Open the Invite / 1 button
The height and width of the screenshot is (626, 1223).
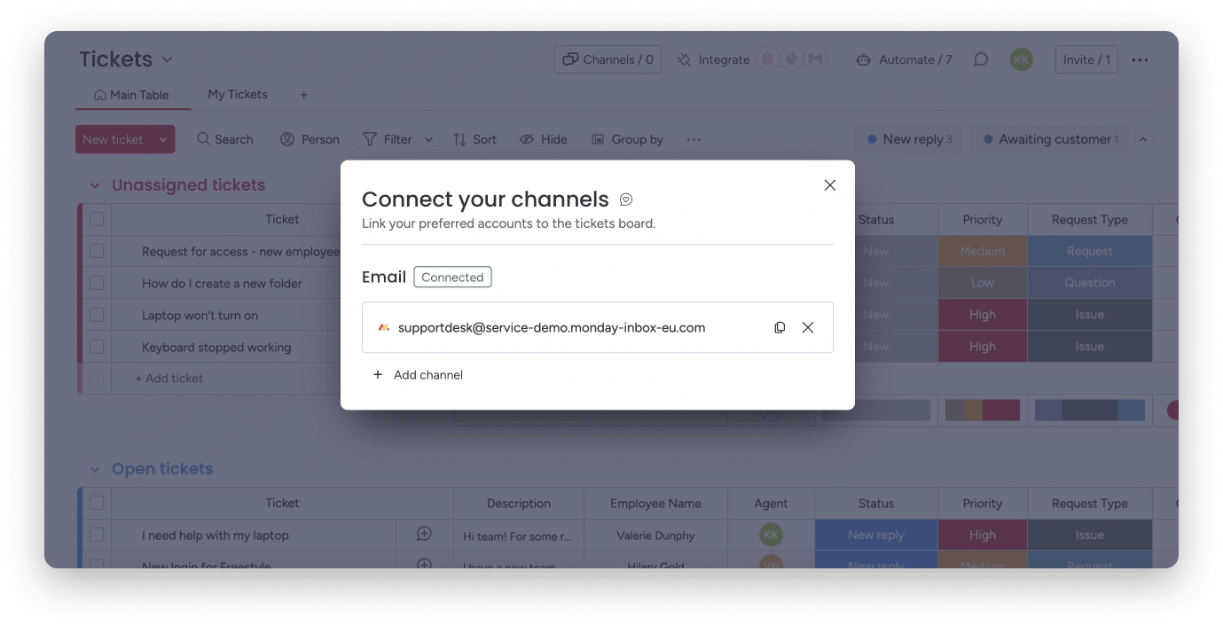pyautogui.click(x=1086, y=59)
